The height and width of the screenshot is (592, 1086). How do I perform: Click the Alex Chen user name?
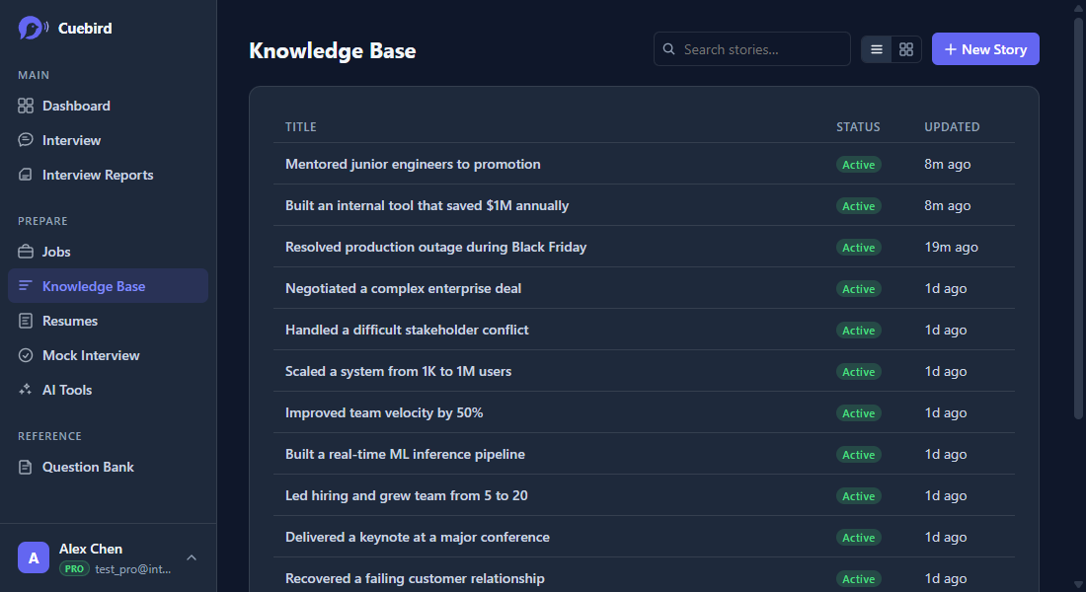point(91,549)
